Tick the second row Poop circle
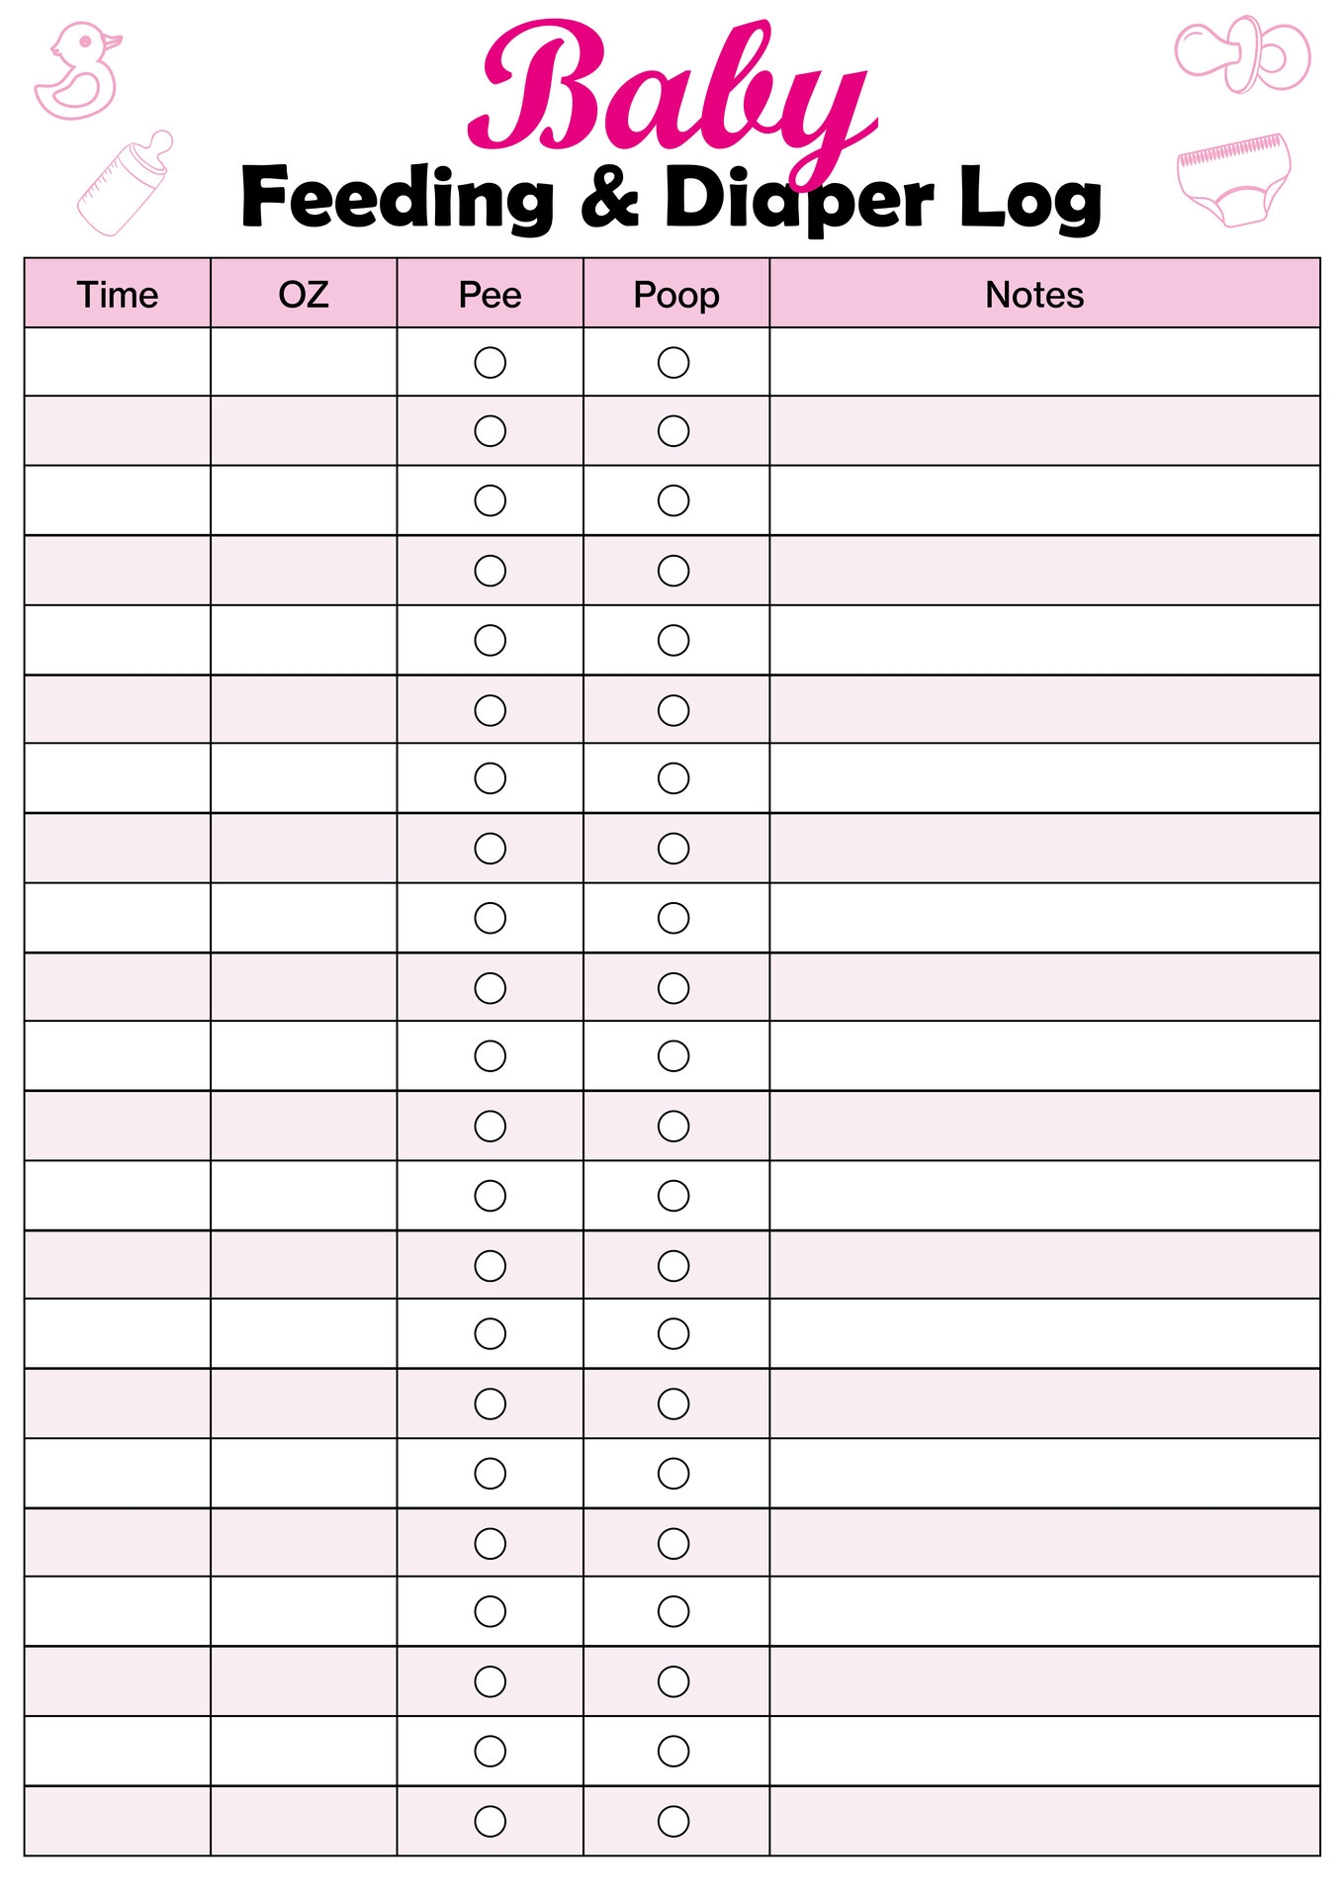This screenshot has width=1343, height=1899. coord(673,431)
